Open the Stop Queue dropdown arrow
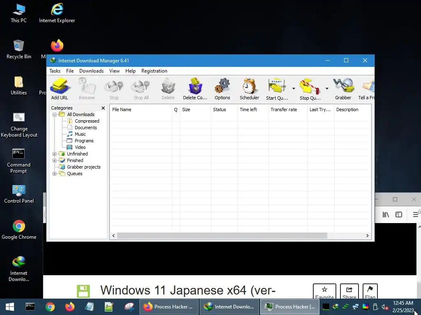The width and height of the screenshot is (421, 315). 327,89
